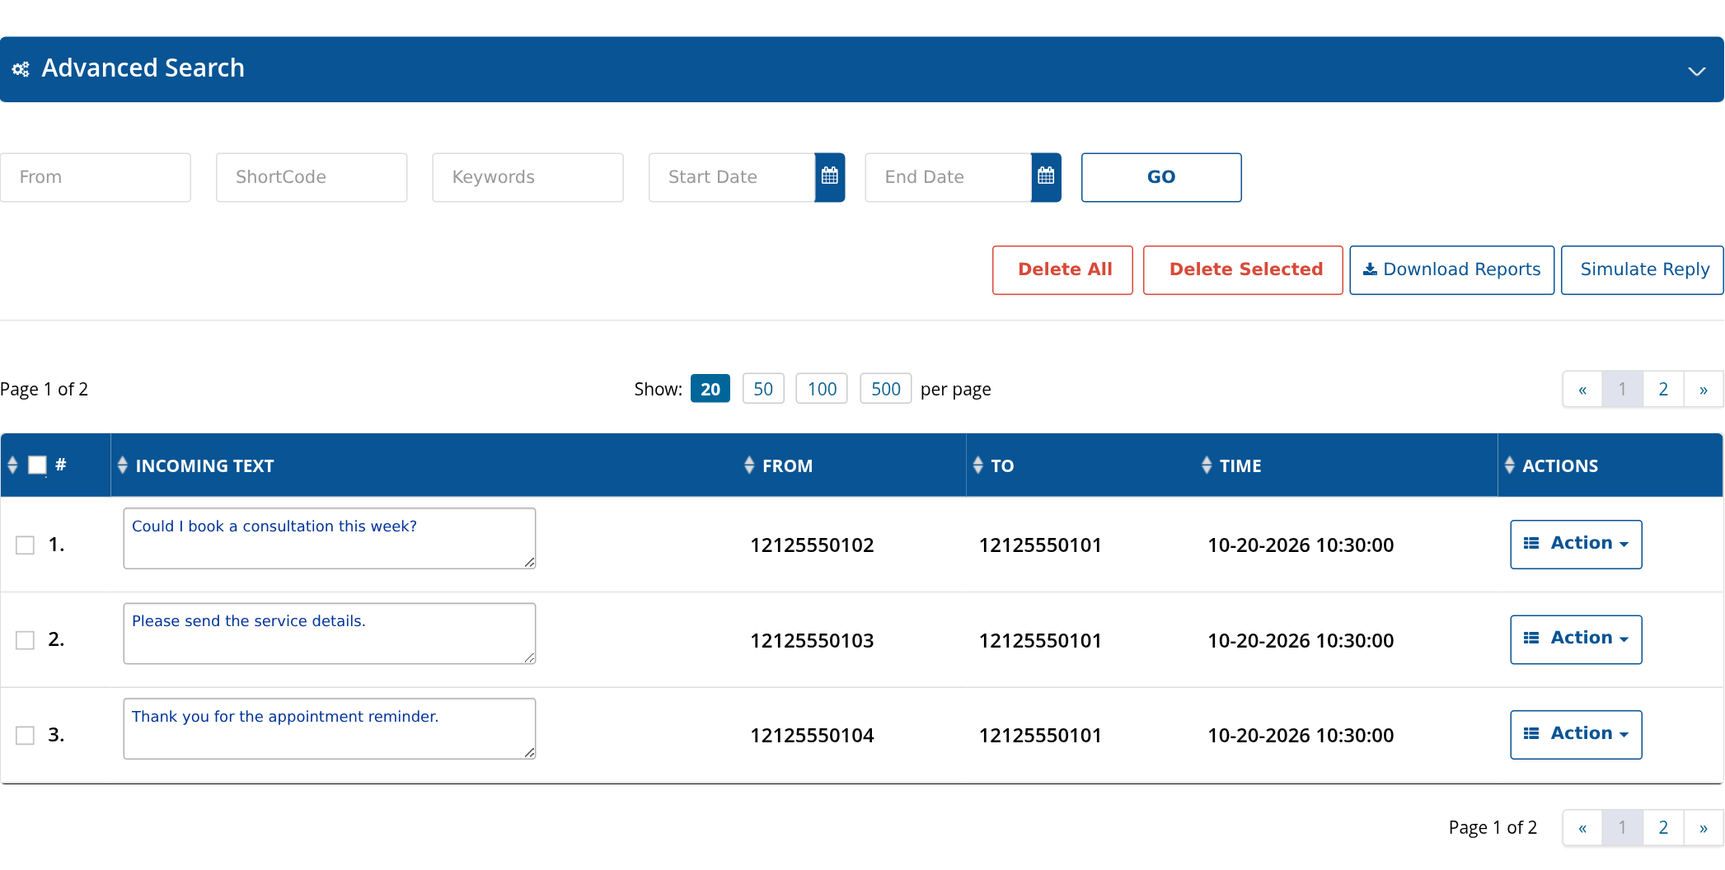Click sender number 12125550103

[812, 641]
